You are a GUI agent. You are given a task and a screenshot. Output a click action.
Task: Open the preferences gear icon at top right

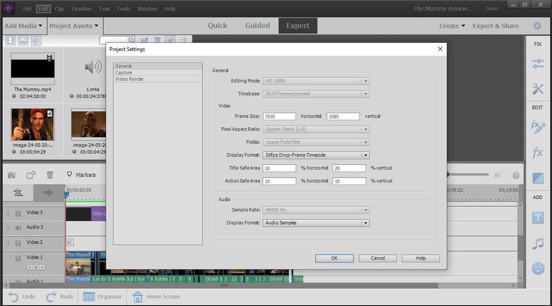click(537, 25)
